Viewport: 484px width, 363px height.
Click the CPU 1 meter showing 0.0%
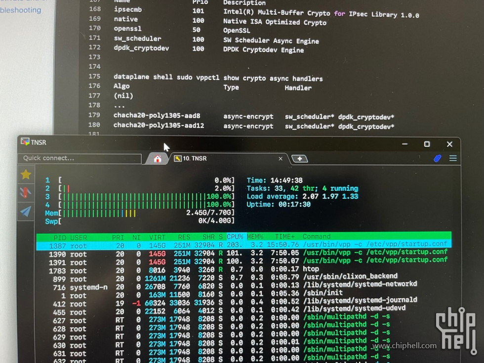pyautogui.click(x=140, y=180)
